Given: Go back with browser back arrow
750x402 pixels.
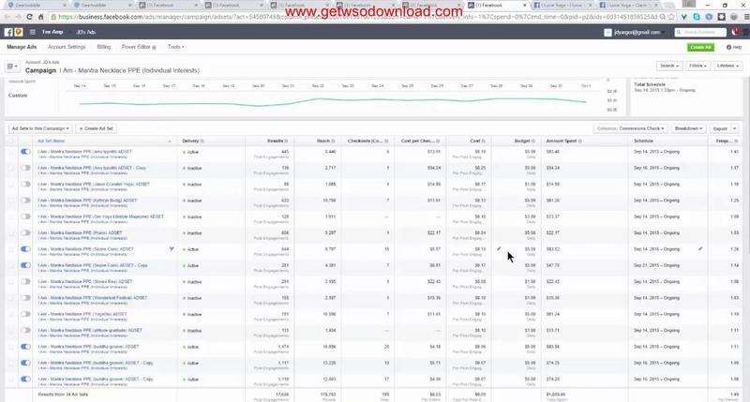Looking at the screenshot, I should point(7,17).
